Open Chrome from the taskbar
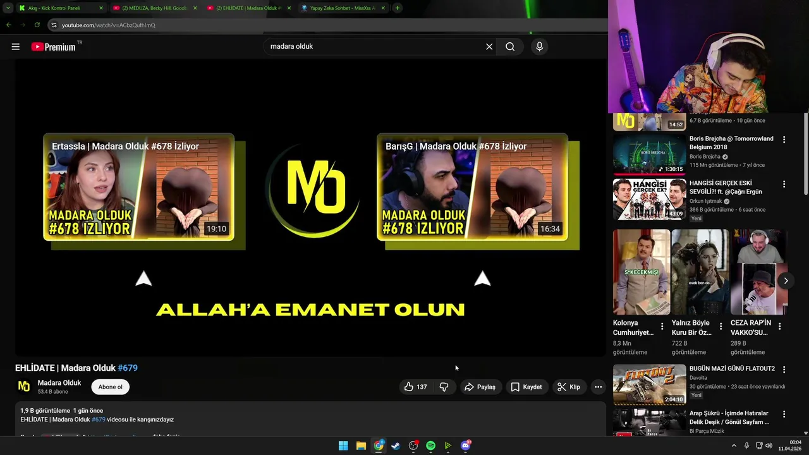 (x=379, y=446)
